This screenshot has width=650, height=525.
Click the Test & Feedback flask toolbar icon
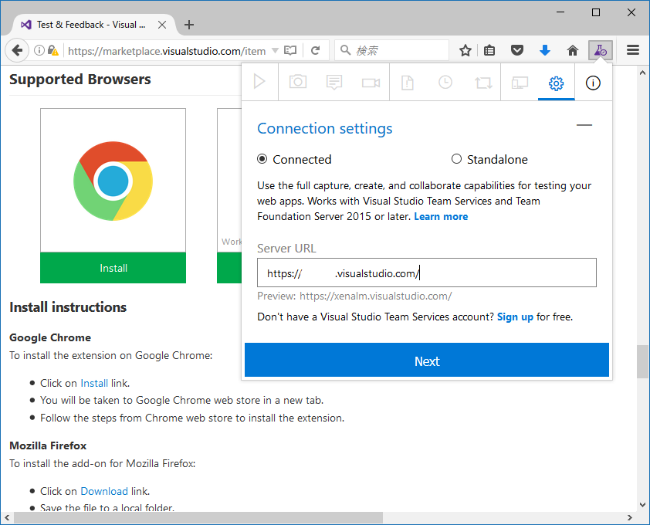(x=601, y=51)
